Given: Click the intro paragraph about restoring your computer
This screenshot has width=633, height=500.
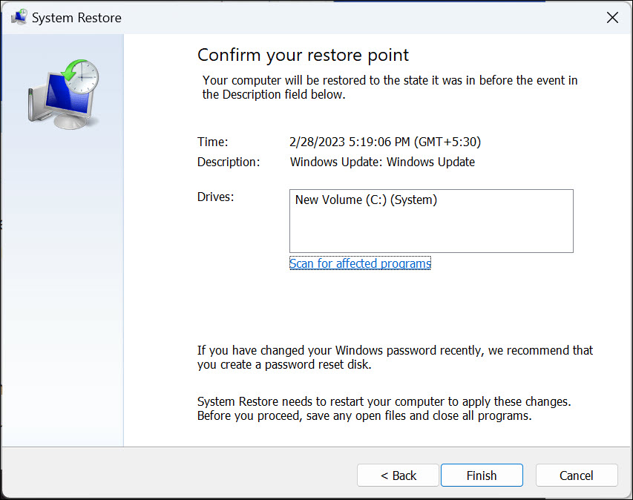Looking at the screenshot, I should coord(390,88).
